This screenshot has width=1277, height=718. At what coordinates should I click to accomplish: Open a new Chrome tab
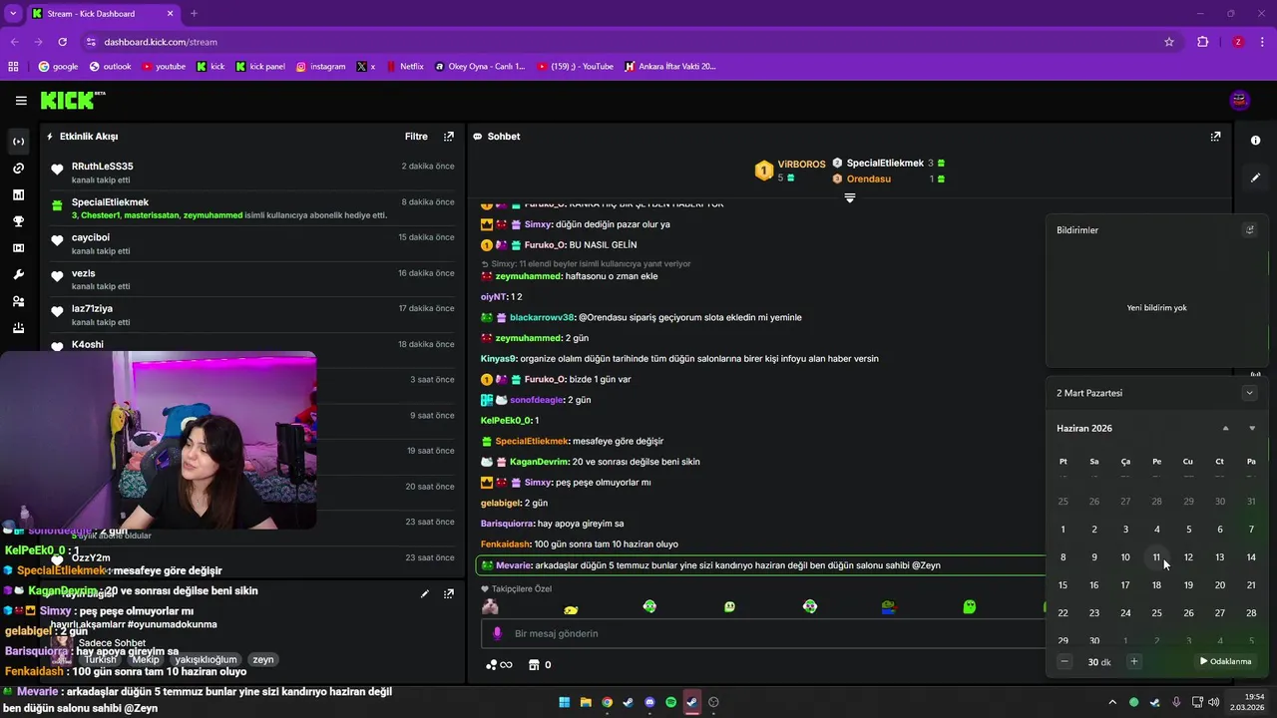pos(194,14)
